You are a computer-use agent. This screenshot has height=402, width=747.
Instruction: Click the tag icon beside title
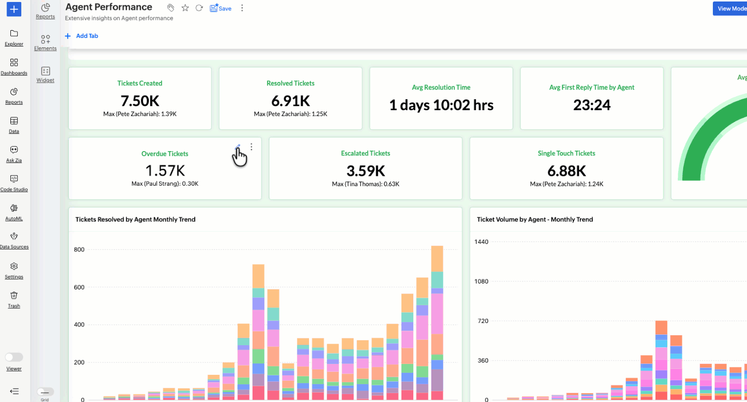pos(171,8)
